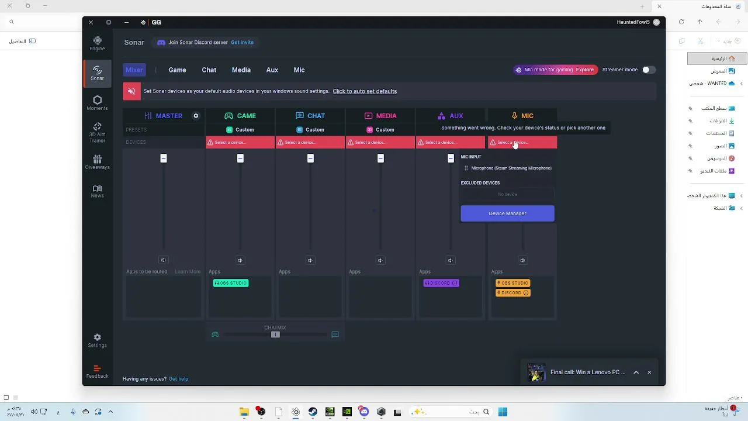Mute the Master channel speaker icon

click(x=163, y=260)
